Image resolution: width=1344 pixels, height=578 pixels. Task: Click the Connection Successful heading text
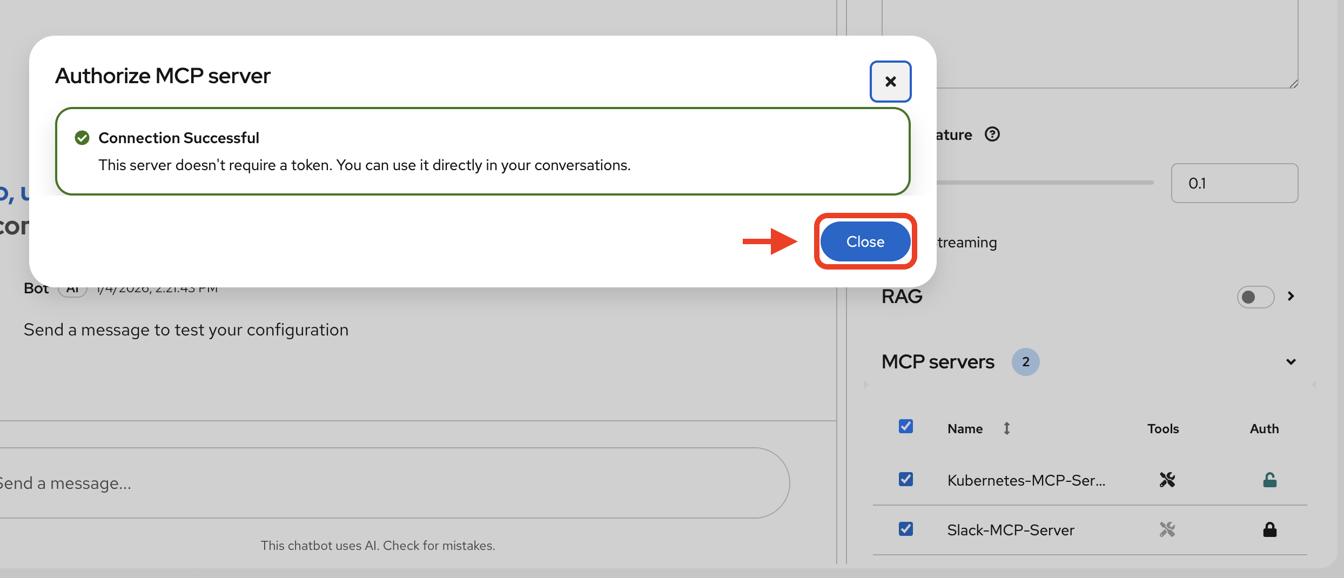point(179,138)
